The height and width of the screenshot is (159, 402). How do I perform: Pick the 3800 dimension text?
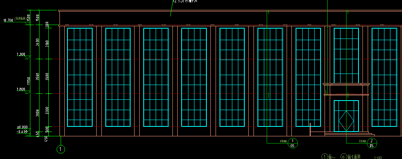click(38, 113)
